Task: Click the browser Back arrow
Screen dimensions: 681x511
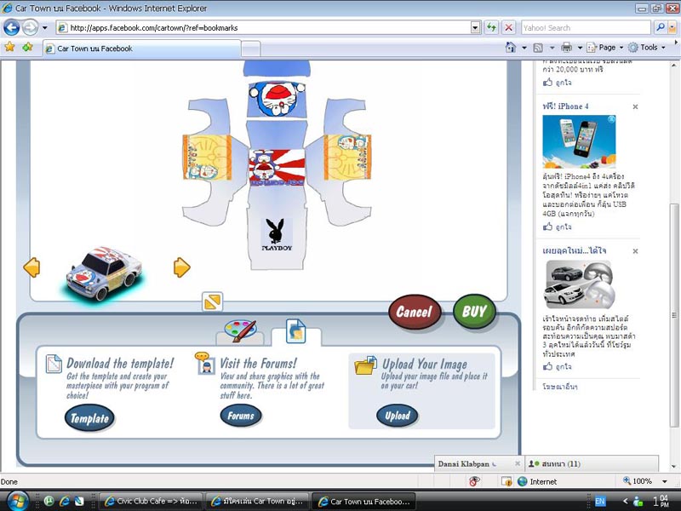Action: (13, 27)
